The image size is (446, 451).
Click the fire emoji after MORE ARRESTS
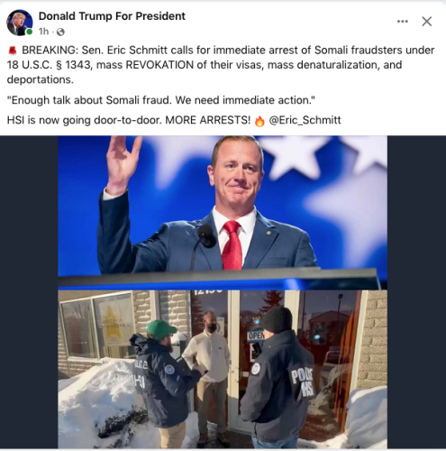point(259,121)
